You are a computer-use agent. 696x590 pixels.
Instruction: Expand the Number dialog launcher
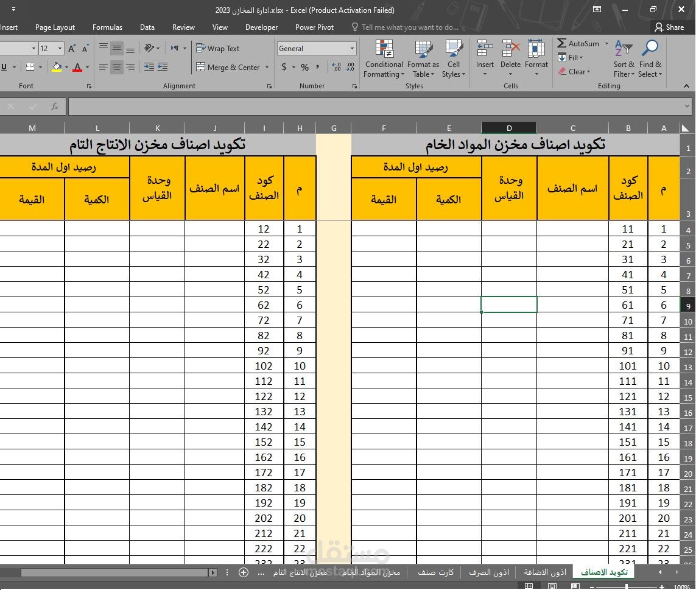354,86
